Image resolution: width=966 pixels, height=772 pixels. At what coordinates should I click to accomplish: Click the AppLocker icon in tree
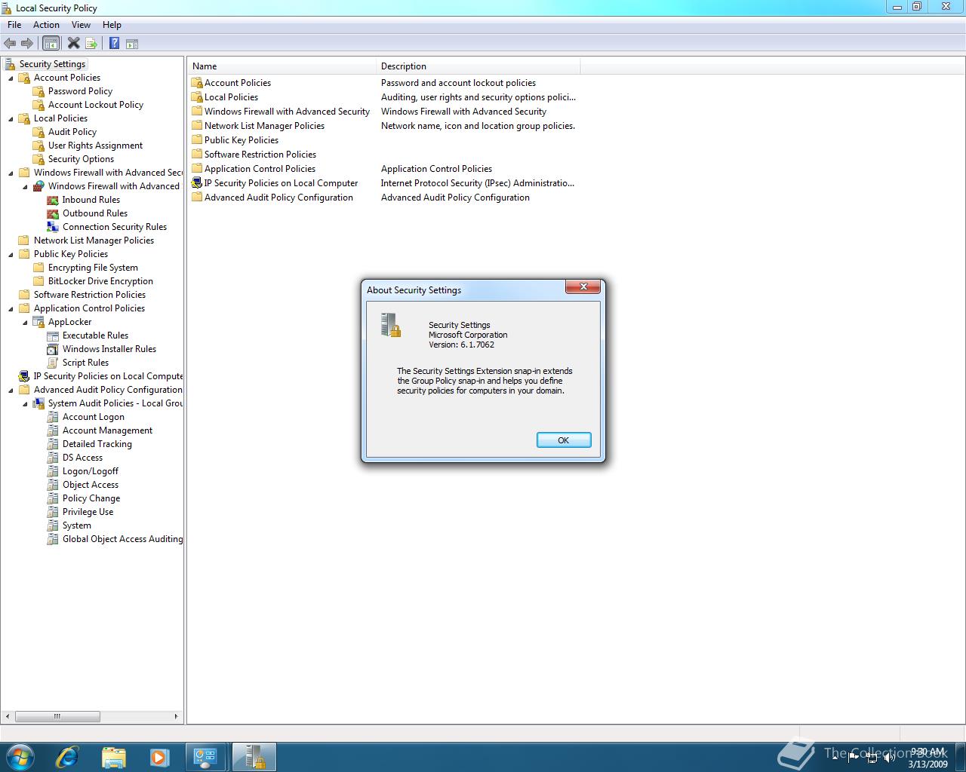pyautogui.click(x=38, y=322)
